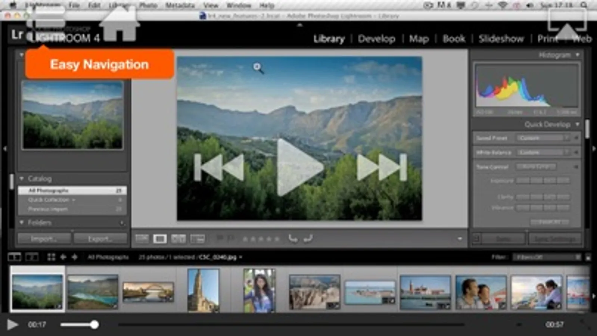
Task: Adjust the video progress slider knob
Action: click(94, 324)
